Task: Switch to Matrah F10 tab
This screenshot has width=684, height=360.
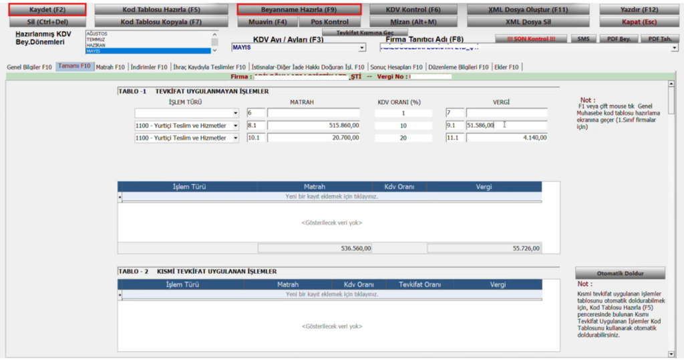Action: pos(110,67)
